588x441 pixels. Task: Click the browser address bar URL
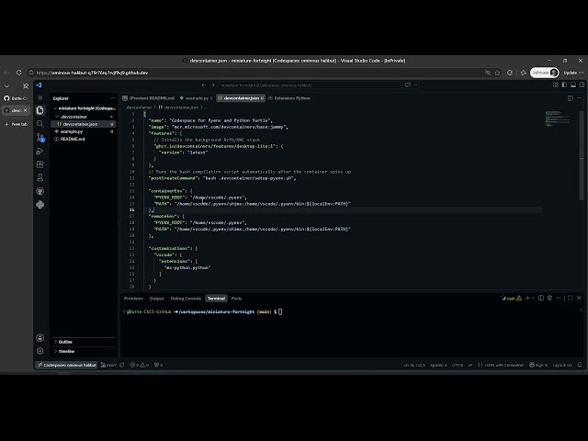pyautogui.click(x=92, y=73)
